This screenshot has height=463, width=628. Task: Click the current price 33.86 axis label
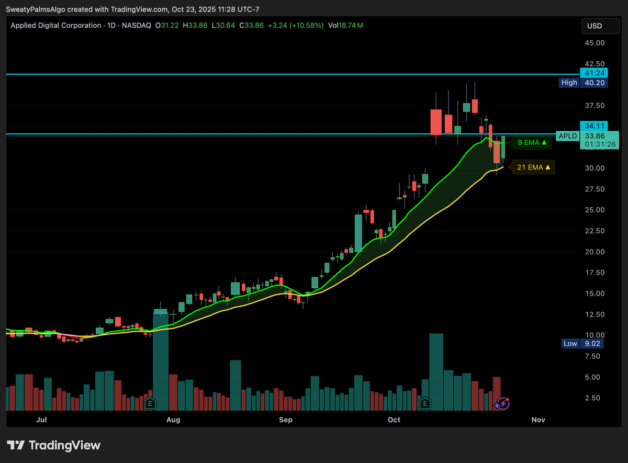point(595,136)
